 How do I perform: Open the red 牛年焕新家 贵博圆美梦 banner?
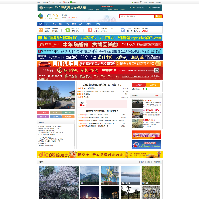tap(99, 44)
